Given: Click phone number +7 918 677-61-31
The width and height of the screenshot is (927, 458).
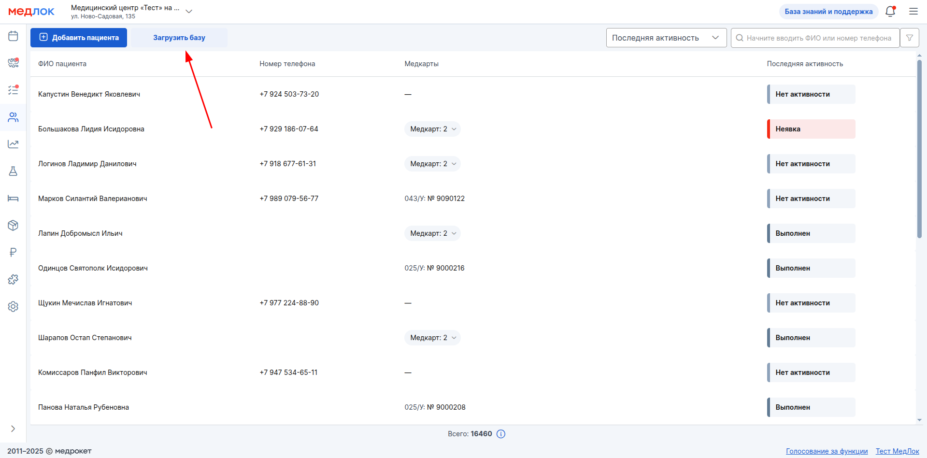Looking at the screenshot, I should pos(288,164).
